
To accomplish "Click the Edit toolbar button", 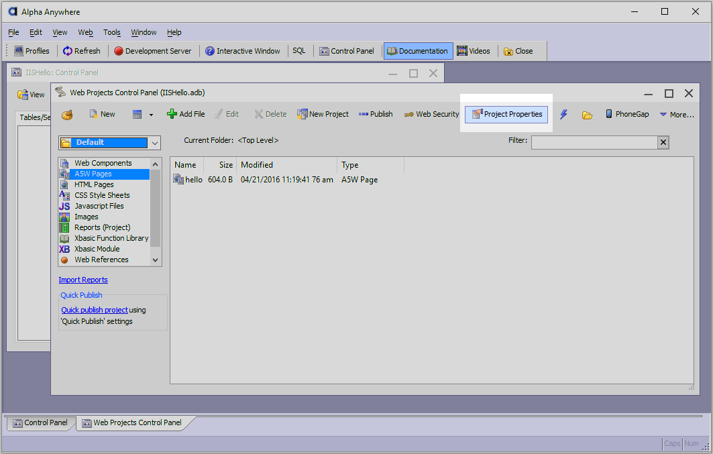I will [227, 114].
